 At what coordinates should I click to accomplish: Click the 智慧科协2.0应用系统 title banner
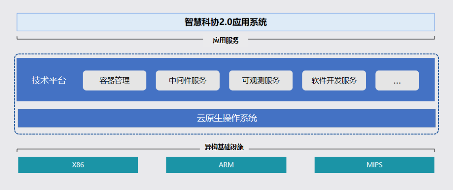226,22
